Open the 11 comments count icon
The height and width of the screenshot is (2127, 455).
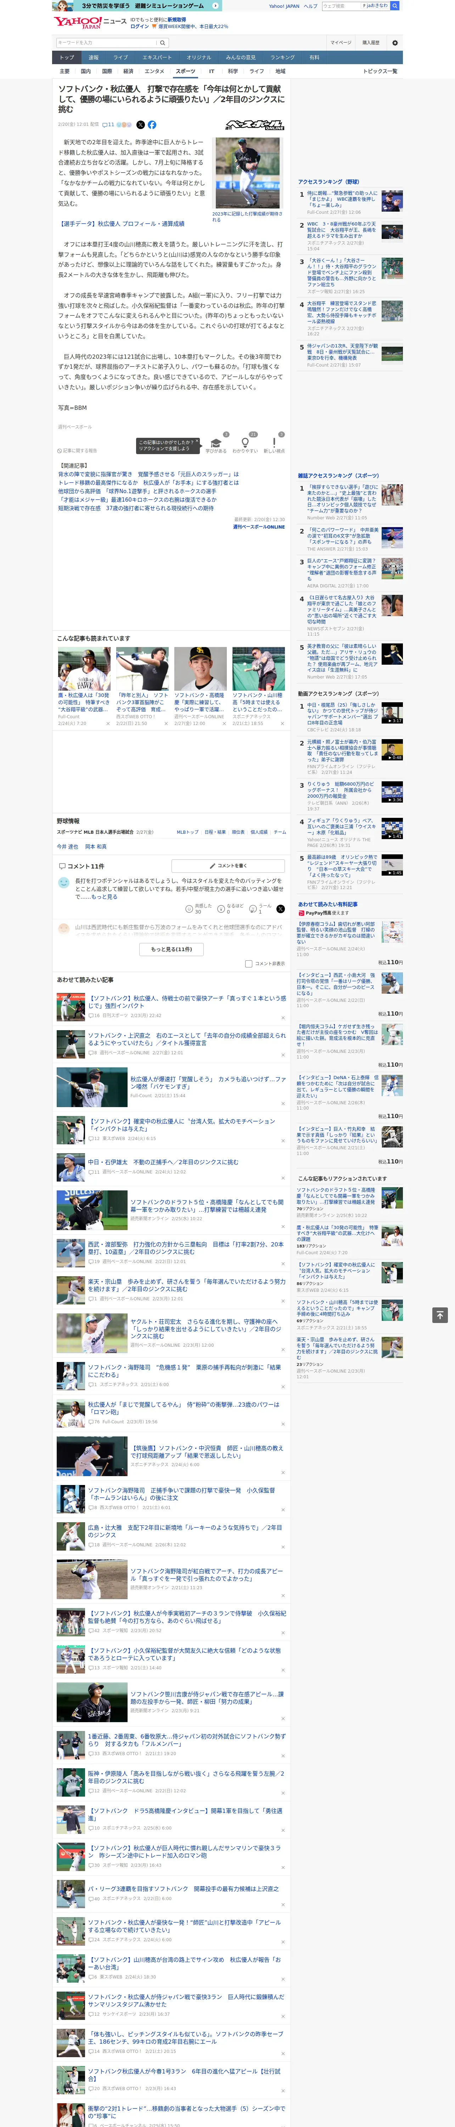tap(108, 125)
